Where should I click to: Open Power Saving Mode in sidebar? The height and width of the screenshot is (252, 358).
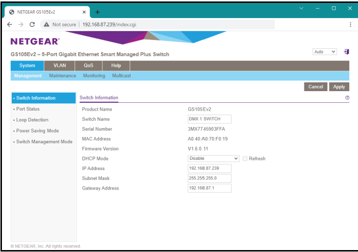[x=37, y=131]
